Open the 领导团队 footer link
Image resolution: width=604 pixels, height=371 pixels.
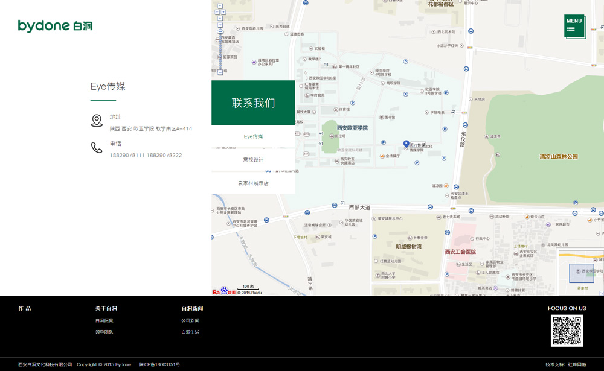point(104,332)
